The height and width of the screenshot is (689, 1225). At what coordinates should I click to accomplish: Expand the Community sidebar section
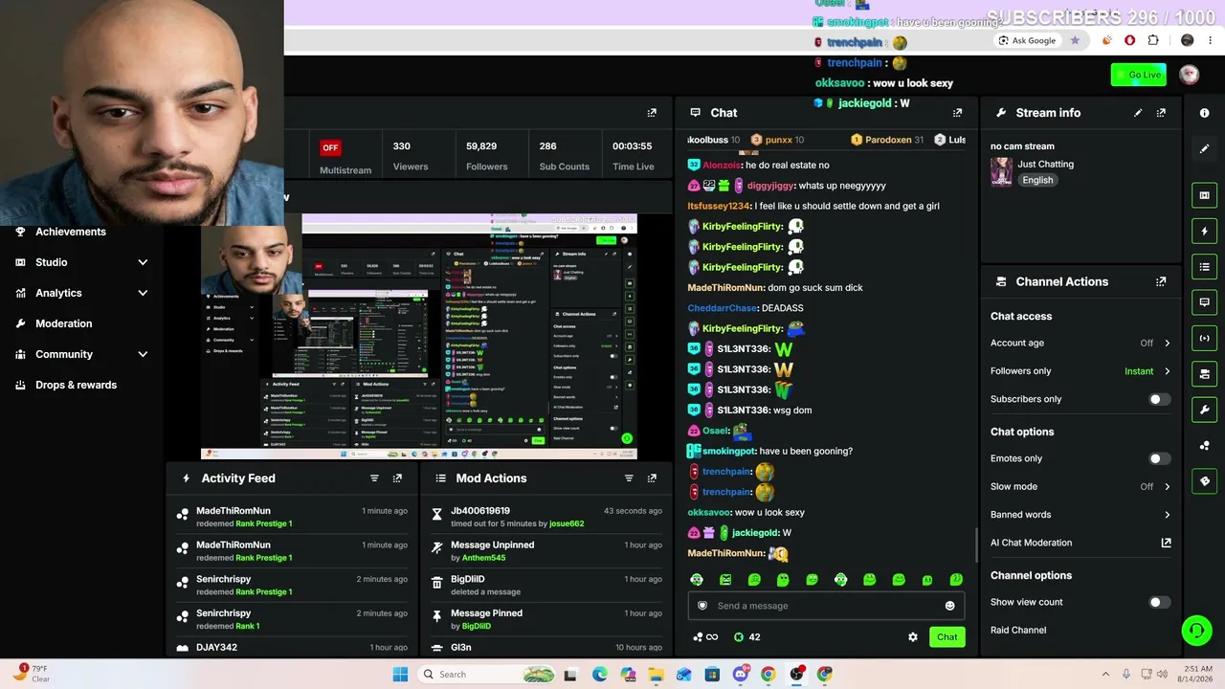point(143,354)
